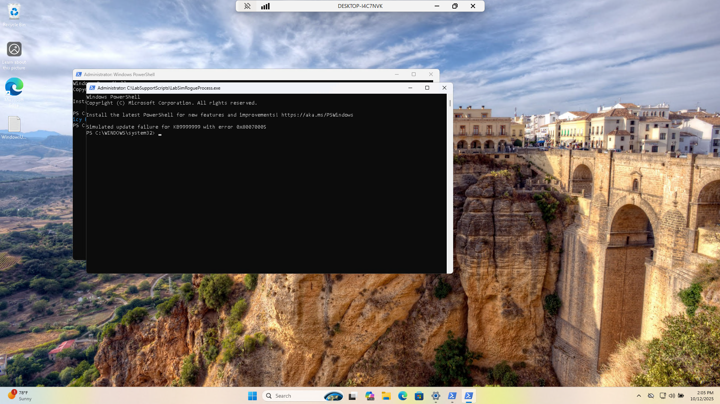This screenshot has height=404, width=720.
Task: Switch to the first PowerShell taskbar window
Action: [452, 396]
